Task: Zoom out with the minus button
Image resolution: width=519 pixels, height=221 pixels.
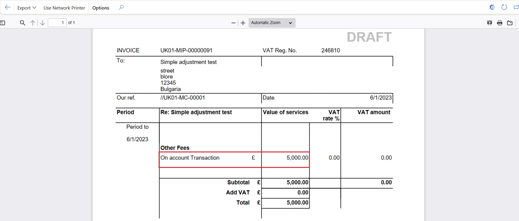Action: pos(233,23)
